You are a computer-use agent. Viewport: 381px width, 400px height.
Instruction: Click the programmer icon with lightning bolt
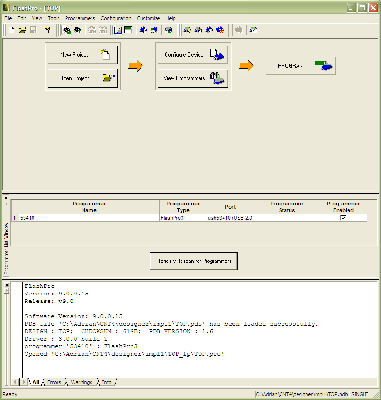click(x=187, y=30)
